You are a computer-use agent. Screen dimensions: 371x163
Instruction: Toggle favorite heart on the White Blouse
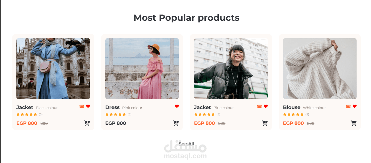(355, 106)
